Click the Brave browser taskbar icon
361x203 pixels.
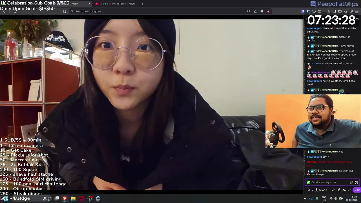[65, 198]
